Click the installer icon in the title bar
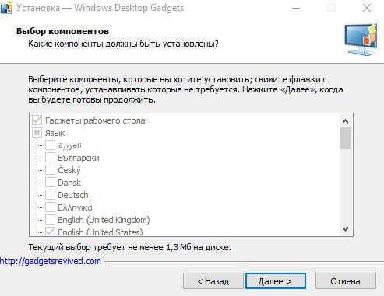This screenshot has height=296, width=384. [5, 8]
